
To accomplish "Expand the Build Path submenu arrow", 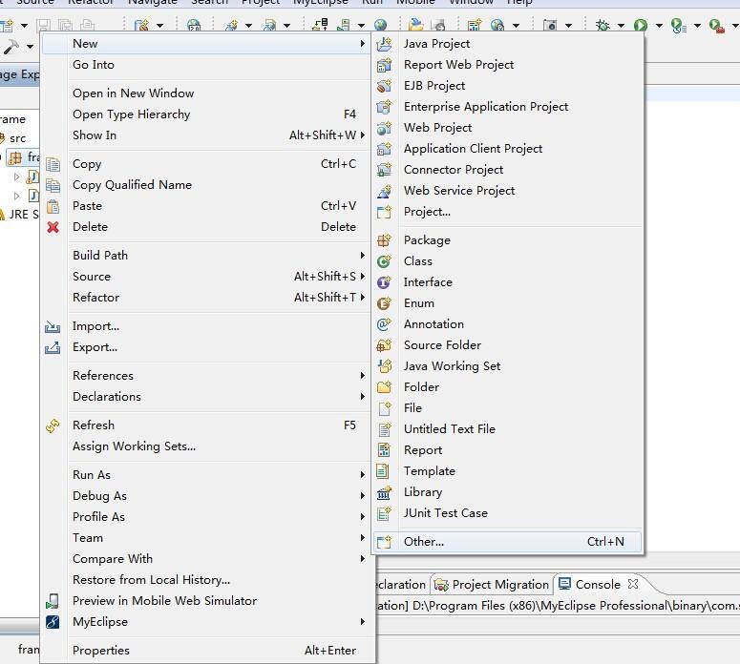I will (x=363, y=255).
